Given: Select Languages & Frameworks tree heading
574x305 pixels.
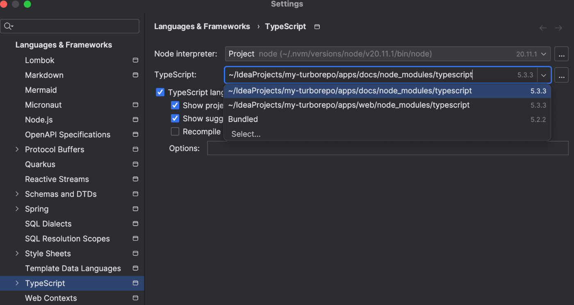Looking at the screenshot, I should [64, 45].
